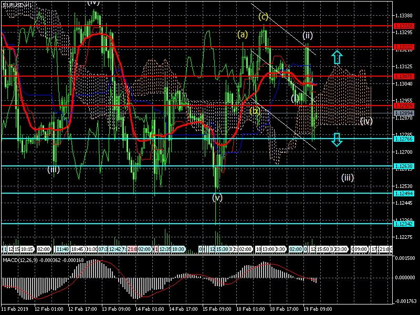Viewport: 420px width, 315px height.
Task: Click the cyan up arrow marker
Action: (337, 57)
